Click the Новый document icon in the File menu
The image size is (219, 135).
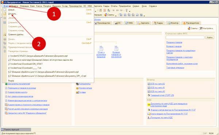(5, 10)
